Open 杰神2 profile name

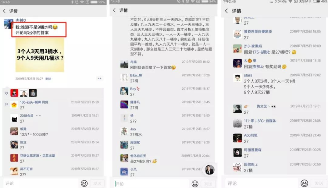coord(21,20)
